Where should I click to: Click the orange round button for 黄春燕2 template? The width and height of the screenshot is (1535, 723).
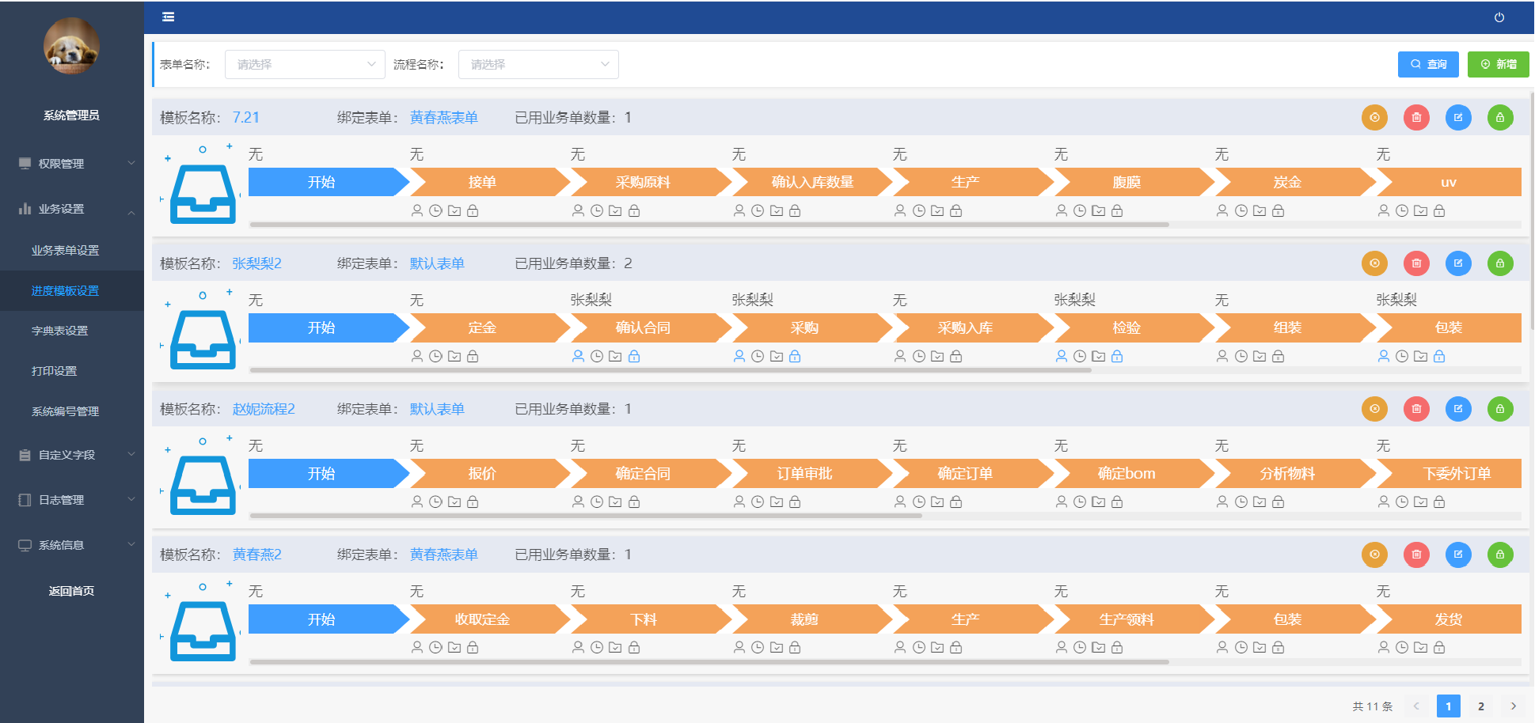click(1374, 555)
